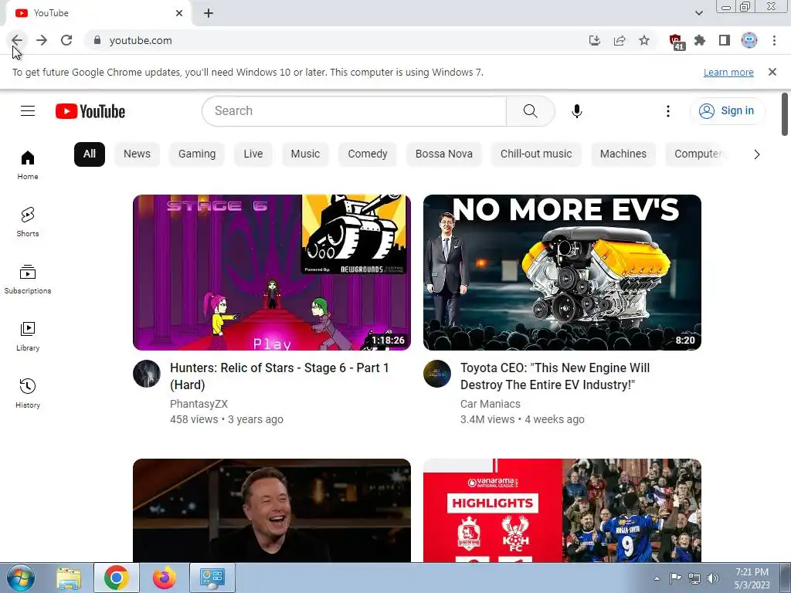The image size is (791, 593).
Task: Go back with browser back arrow
Action: (17, 40)
